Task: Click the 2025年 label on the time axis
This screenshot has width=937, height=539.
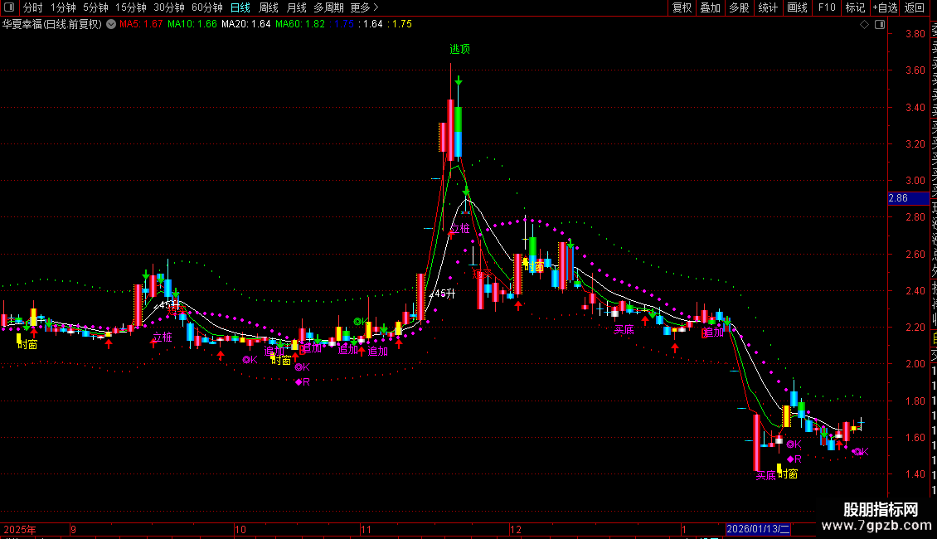Action: point(20,529)
